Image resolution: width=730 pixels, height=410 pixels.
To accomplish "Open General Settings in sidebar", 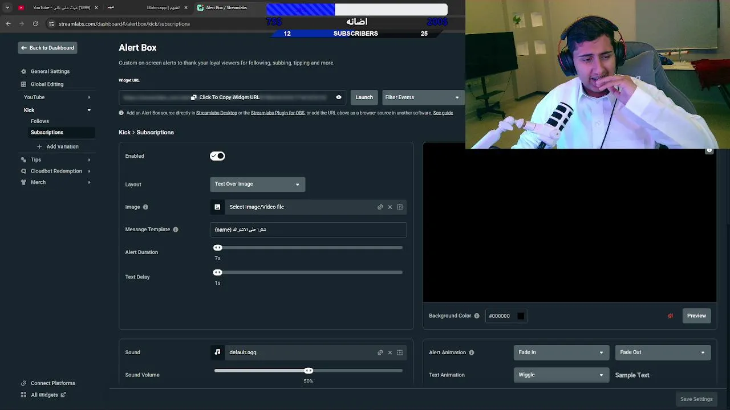I will click(x=50, y=72).
